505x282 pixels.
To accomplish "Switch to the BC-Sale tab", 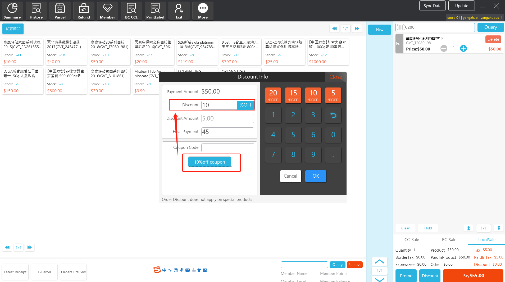I will [449, 239].
